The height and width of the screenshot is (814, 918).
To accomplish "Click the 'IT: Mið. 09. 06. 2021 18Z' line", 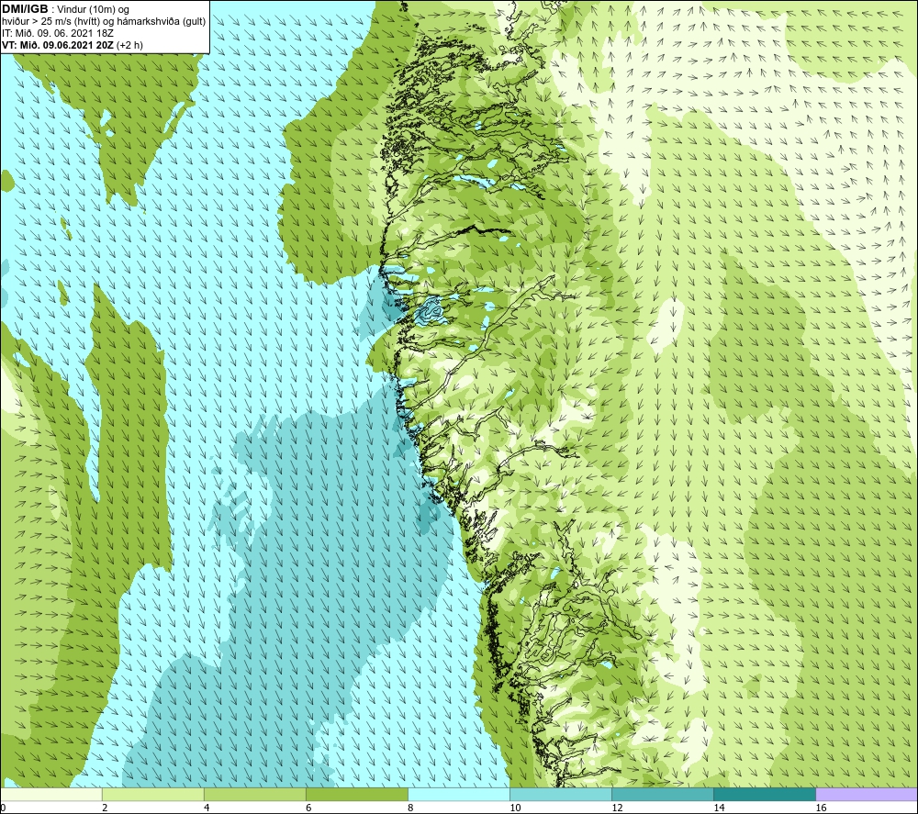I will point(57,33).
